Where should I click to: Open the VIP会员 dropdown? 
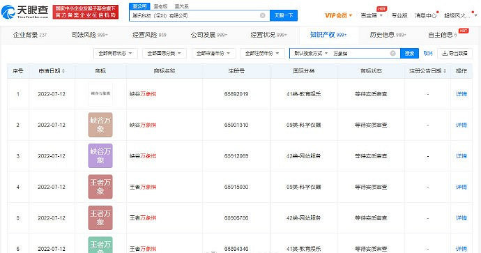(338, 15)
